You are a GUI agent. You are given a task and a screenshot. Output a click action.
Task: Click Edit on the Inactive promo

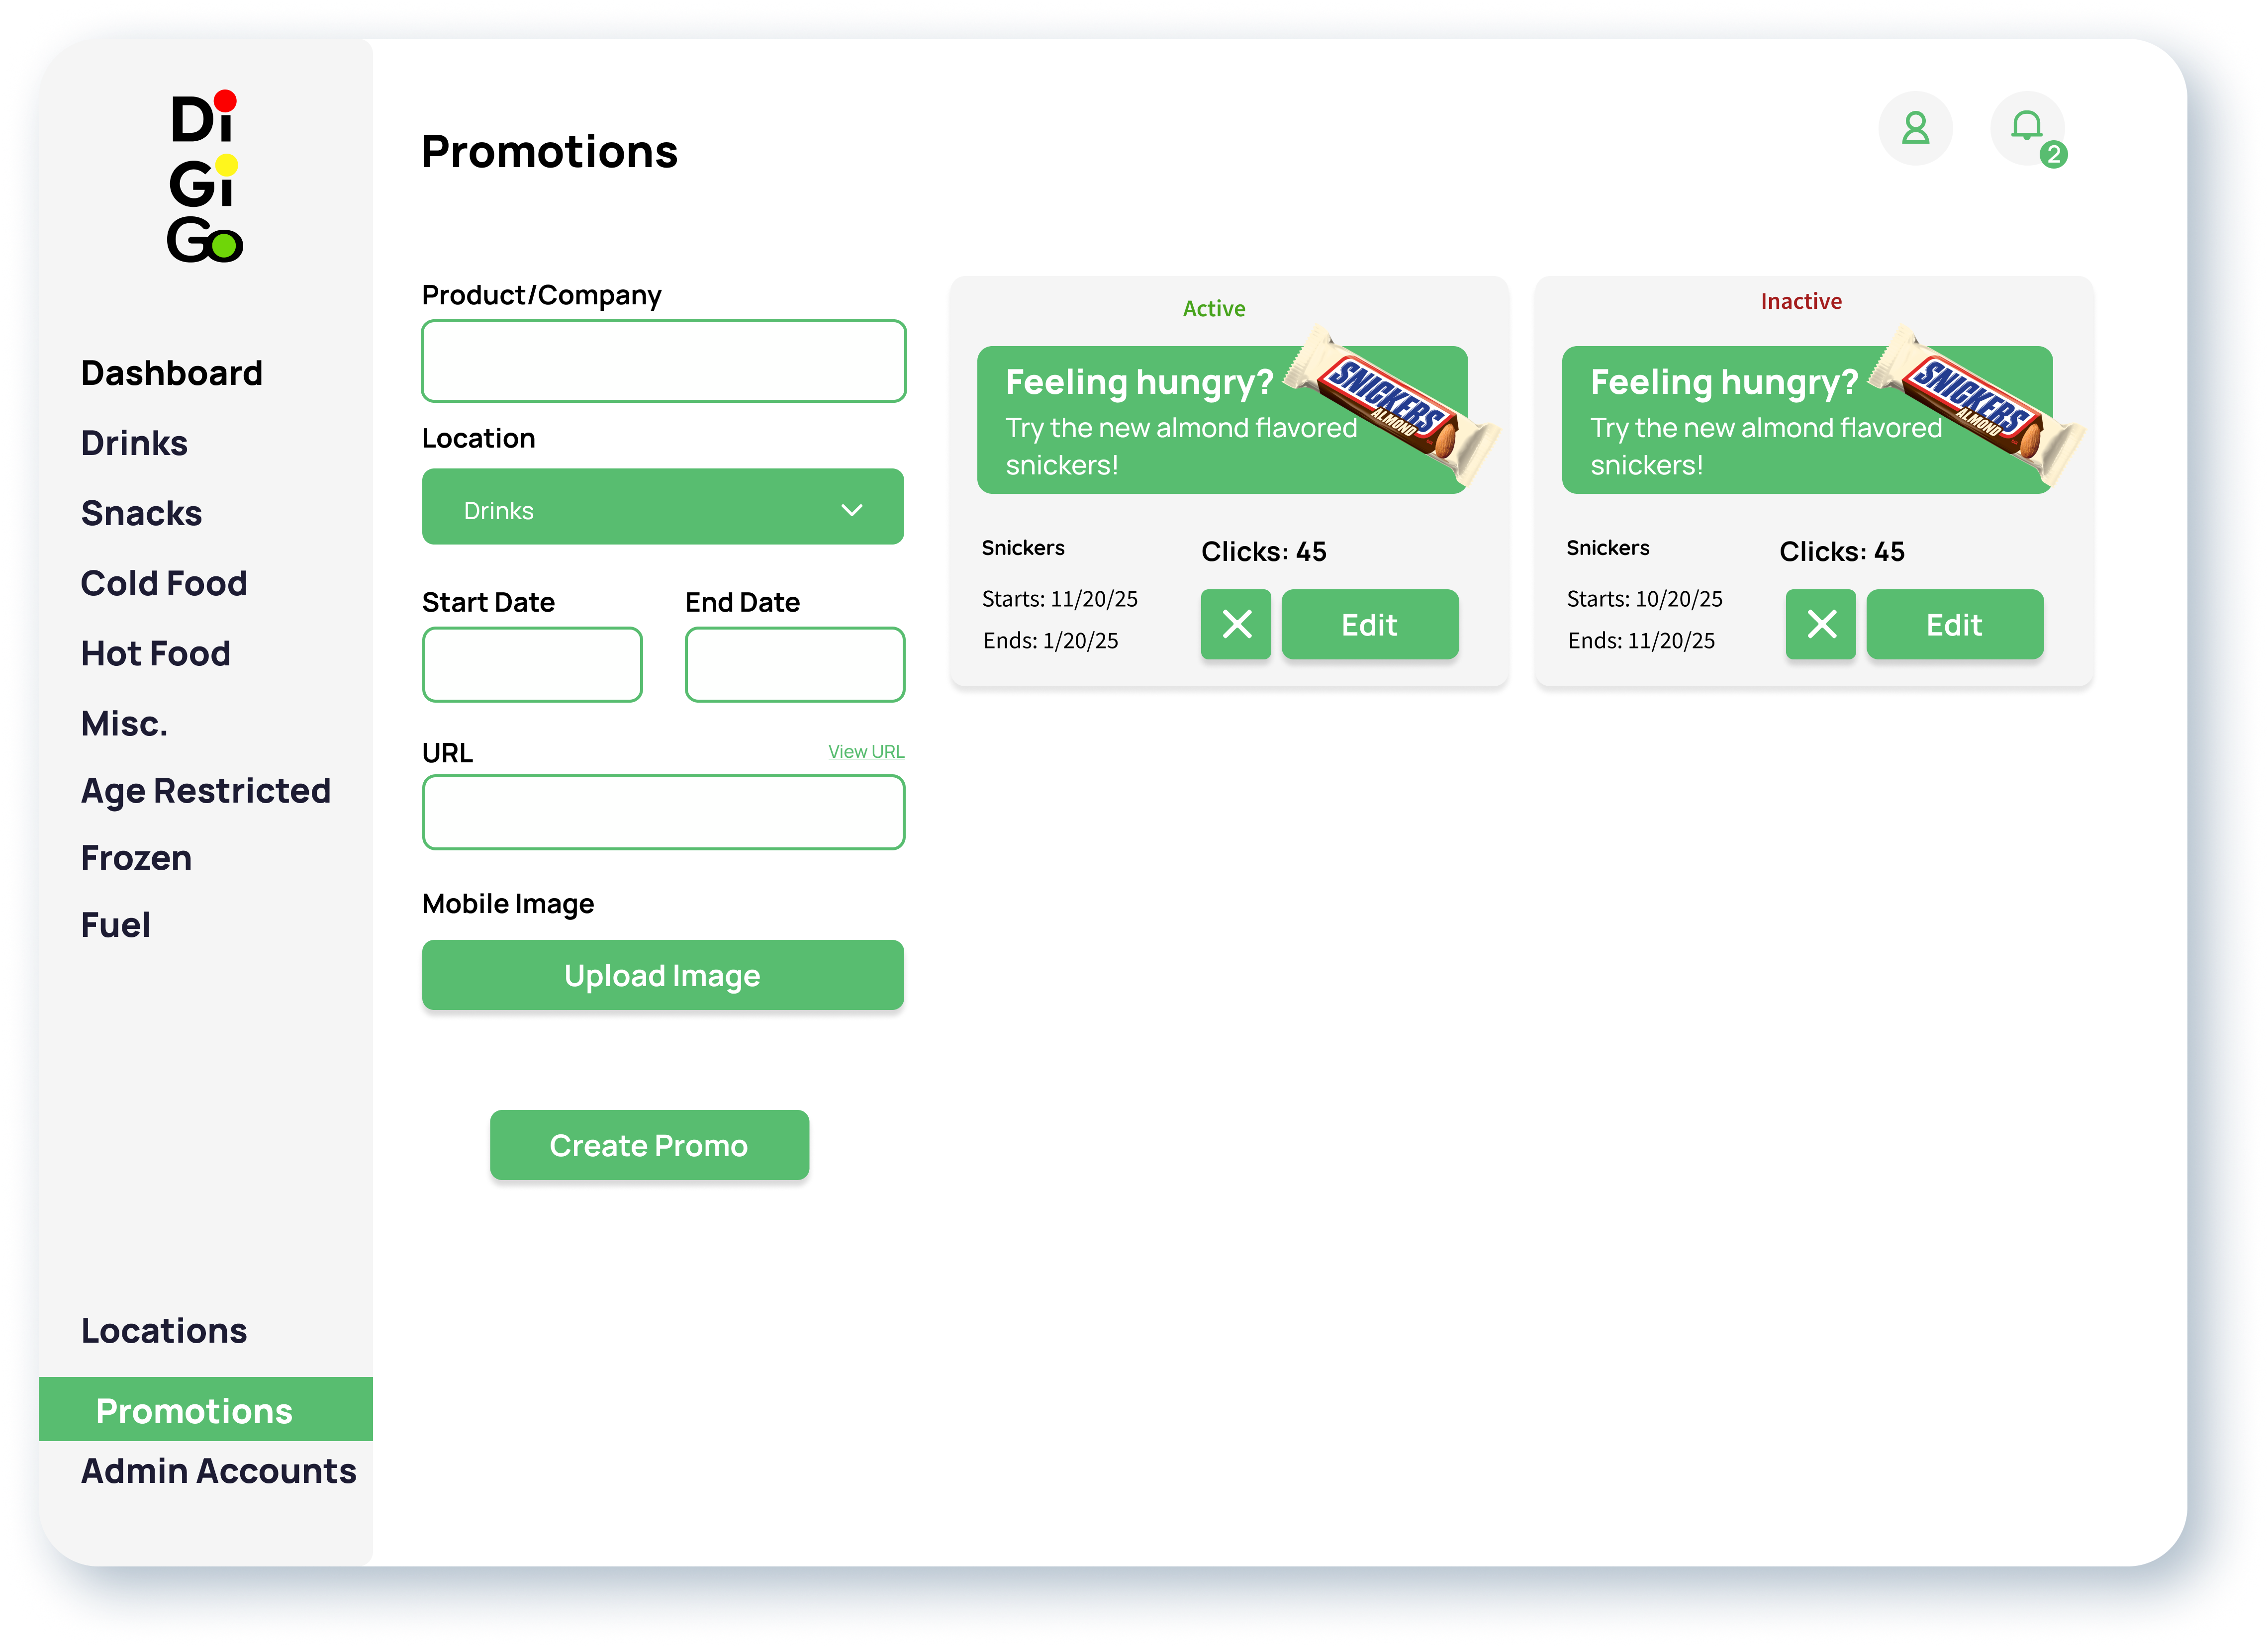[1955, 624]
